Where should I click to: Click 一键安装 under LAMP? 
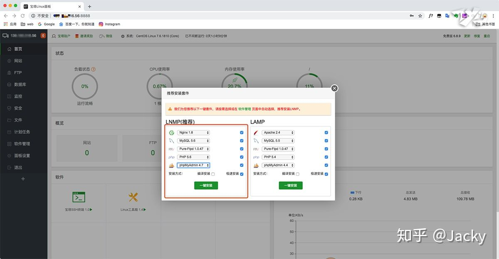pyautogui.click(x=291, y=185)
